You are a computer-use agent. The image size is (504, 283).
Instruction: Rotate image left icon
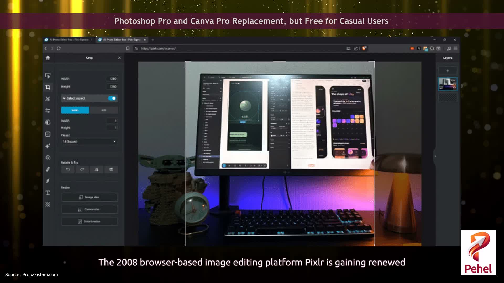coord(68,170)
